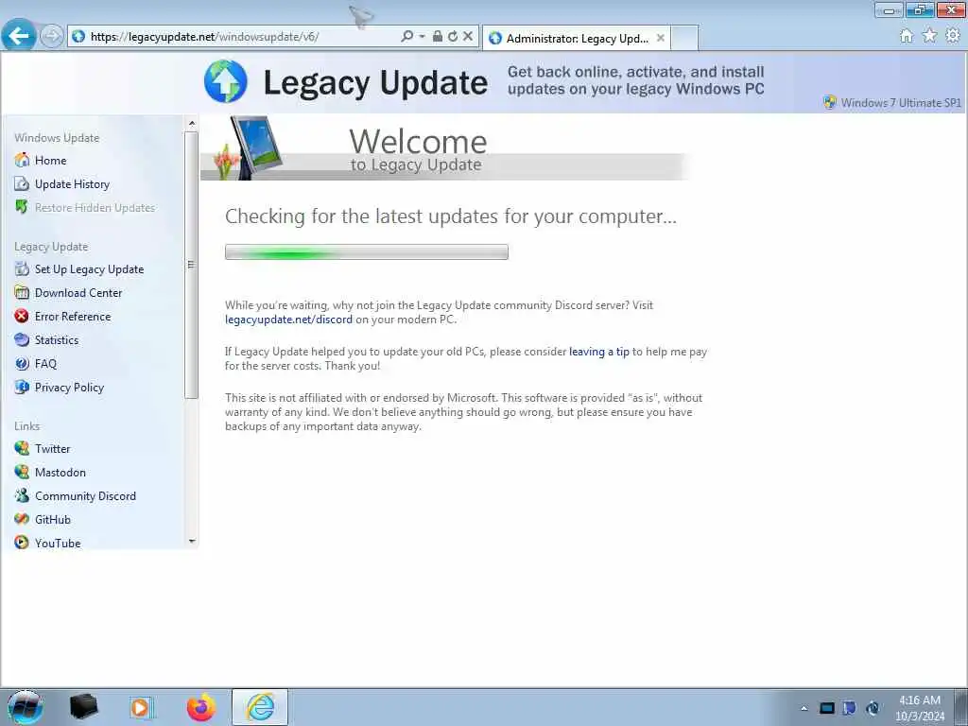The height and width of the screenshot is (726, 968).
Task: Open the Statistics link
Action: tap(57, 339)
